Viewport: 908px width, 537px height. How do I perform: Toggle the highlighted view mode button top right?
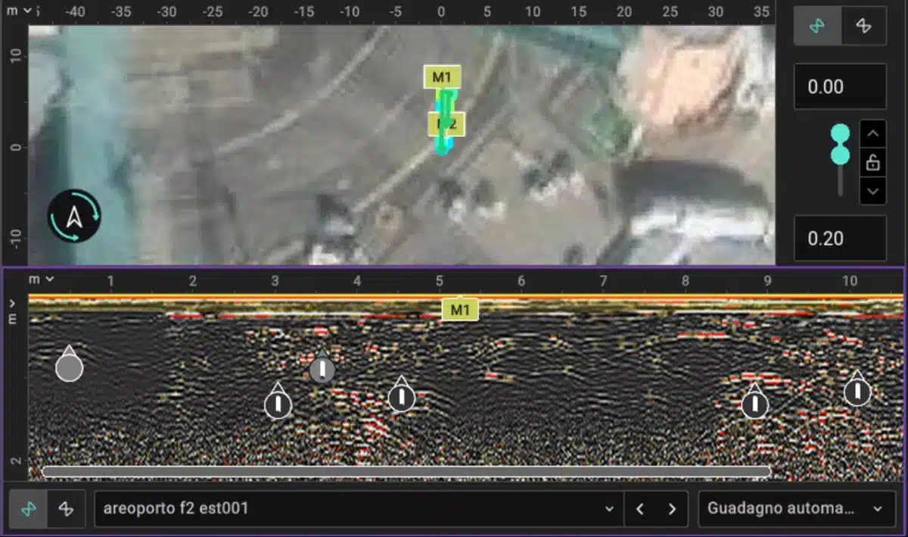pos(816,26)
